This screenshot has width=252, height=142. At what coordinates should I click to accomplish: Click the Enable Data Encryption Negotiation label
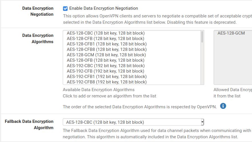pos(103,9)
